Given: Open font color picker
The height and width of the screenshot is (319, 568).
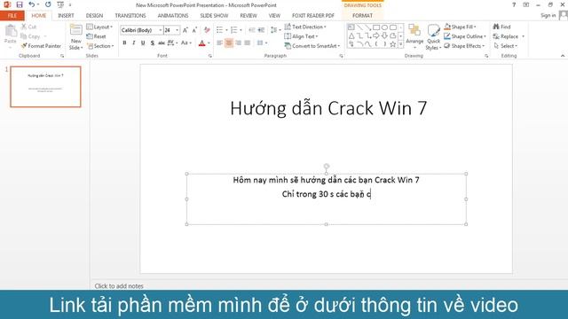Looking at the screenshot, I should pyautogui.click(x=209, y=43).
